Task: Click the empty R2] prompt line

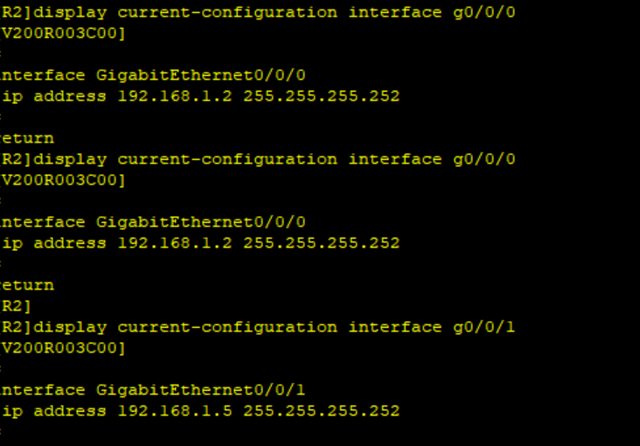Action: [x=17, y=306]
